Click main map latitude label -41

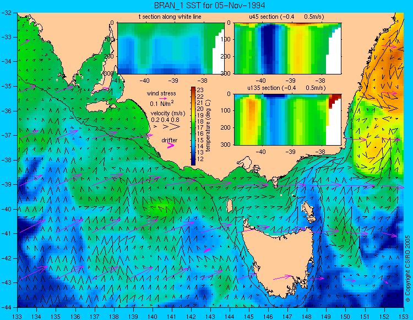[x=7, y=233]
